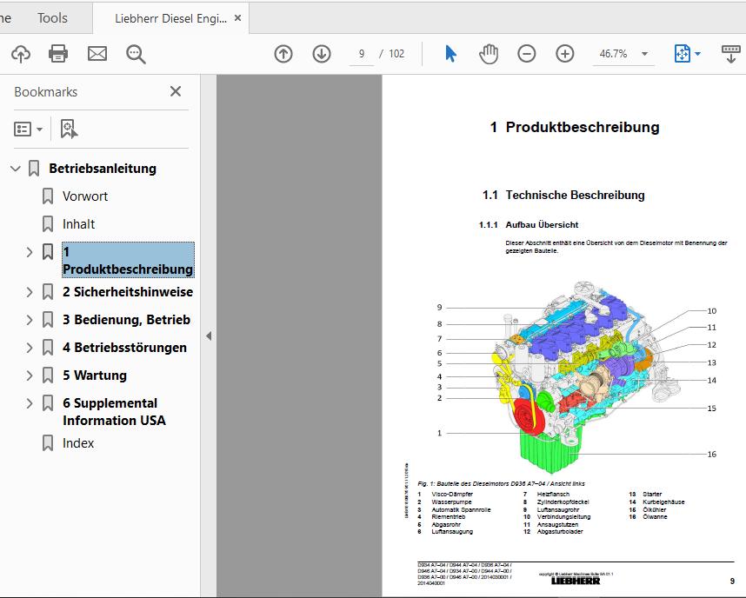Open the Vorwort bookmark

(x=85, y=196)
